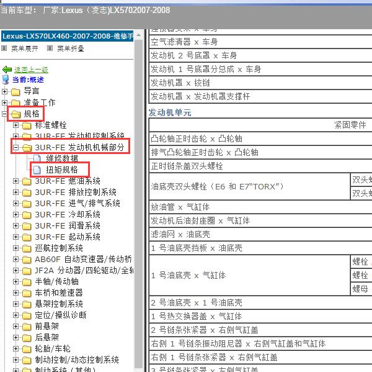Viewport: 372px width, 372px height.
Task: Click the 车桥和差速器 folder icon
Action: [x=27, y=293]
